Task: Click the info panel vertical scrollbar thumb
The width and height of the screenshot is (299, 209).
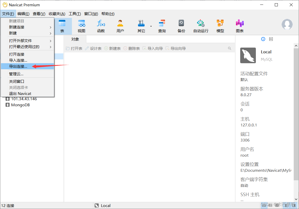Action: pos(296,114)
